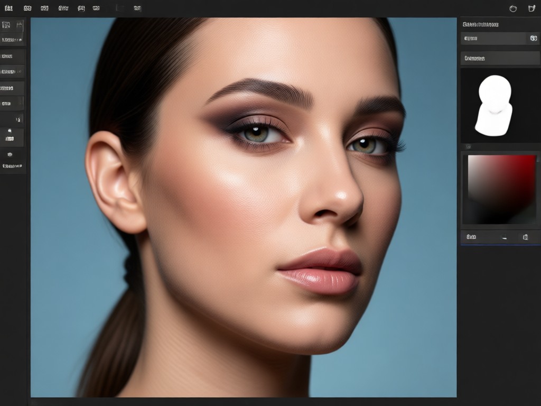Screen dimensions: 541x406
Task: Click the trash icon in the right panel's bottom bar
Action: [525, 237]
